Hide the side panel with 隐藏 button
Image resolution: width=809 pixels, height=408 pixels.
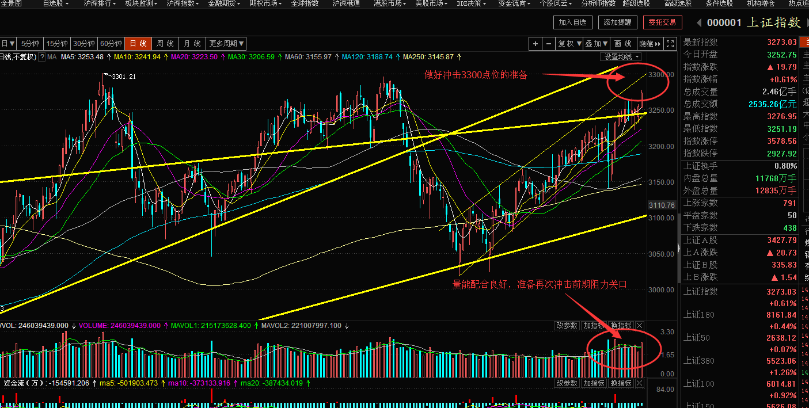pyautogui.click(x=650, y=44)
